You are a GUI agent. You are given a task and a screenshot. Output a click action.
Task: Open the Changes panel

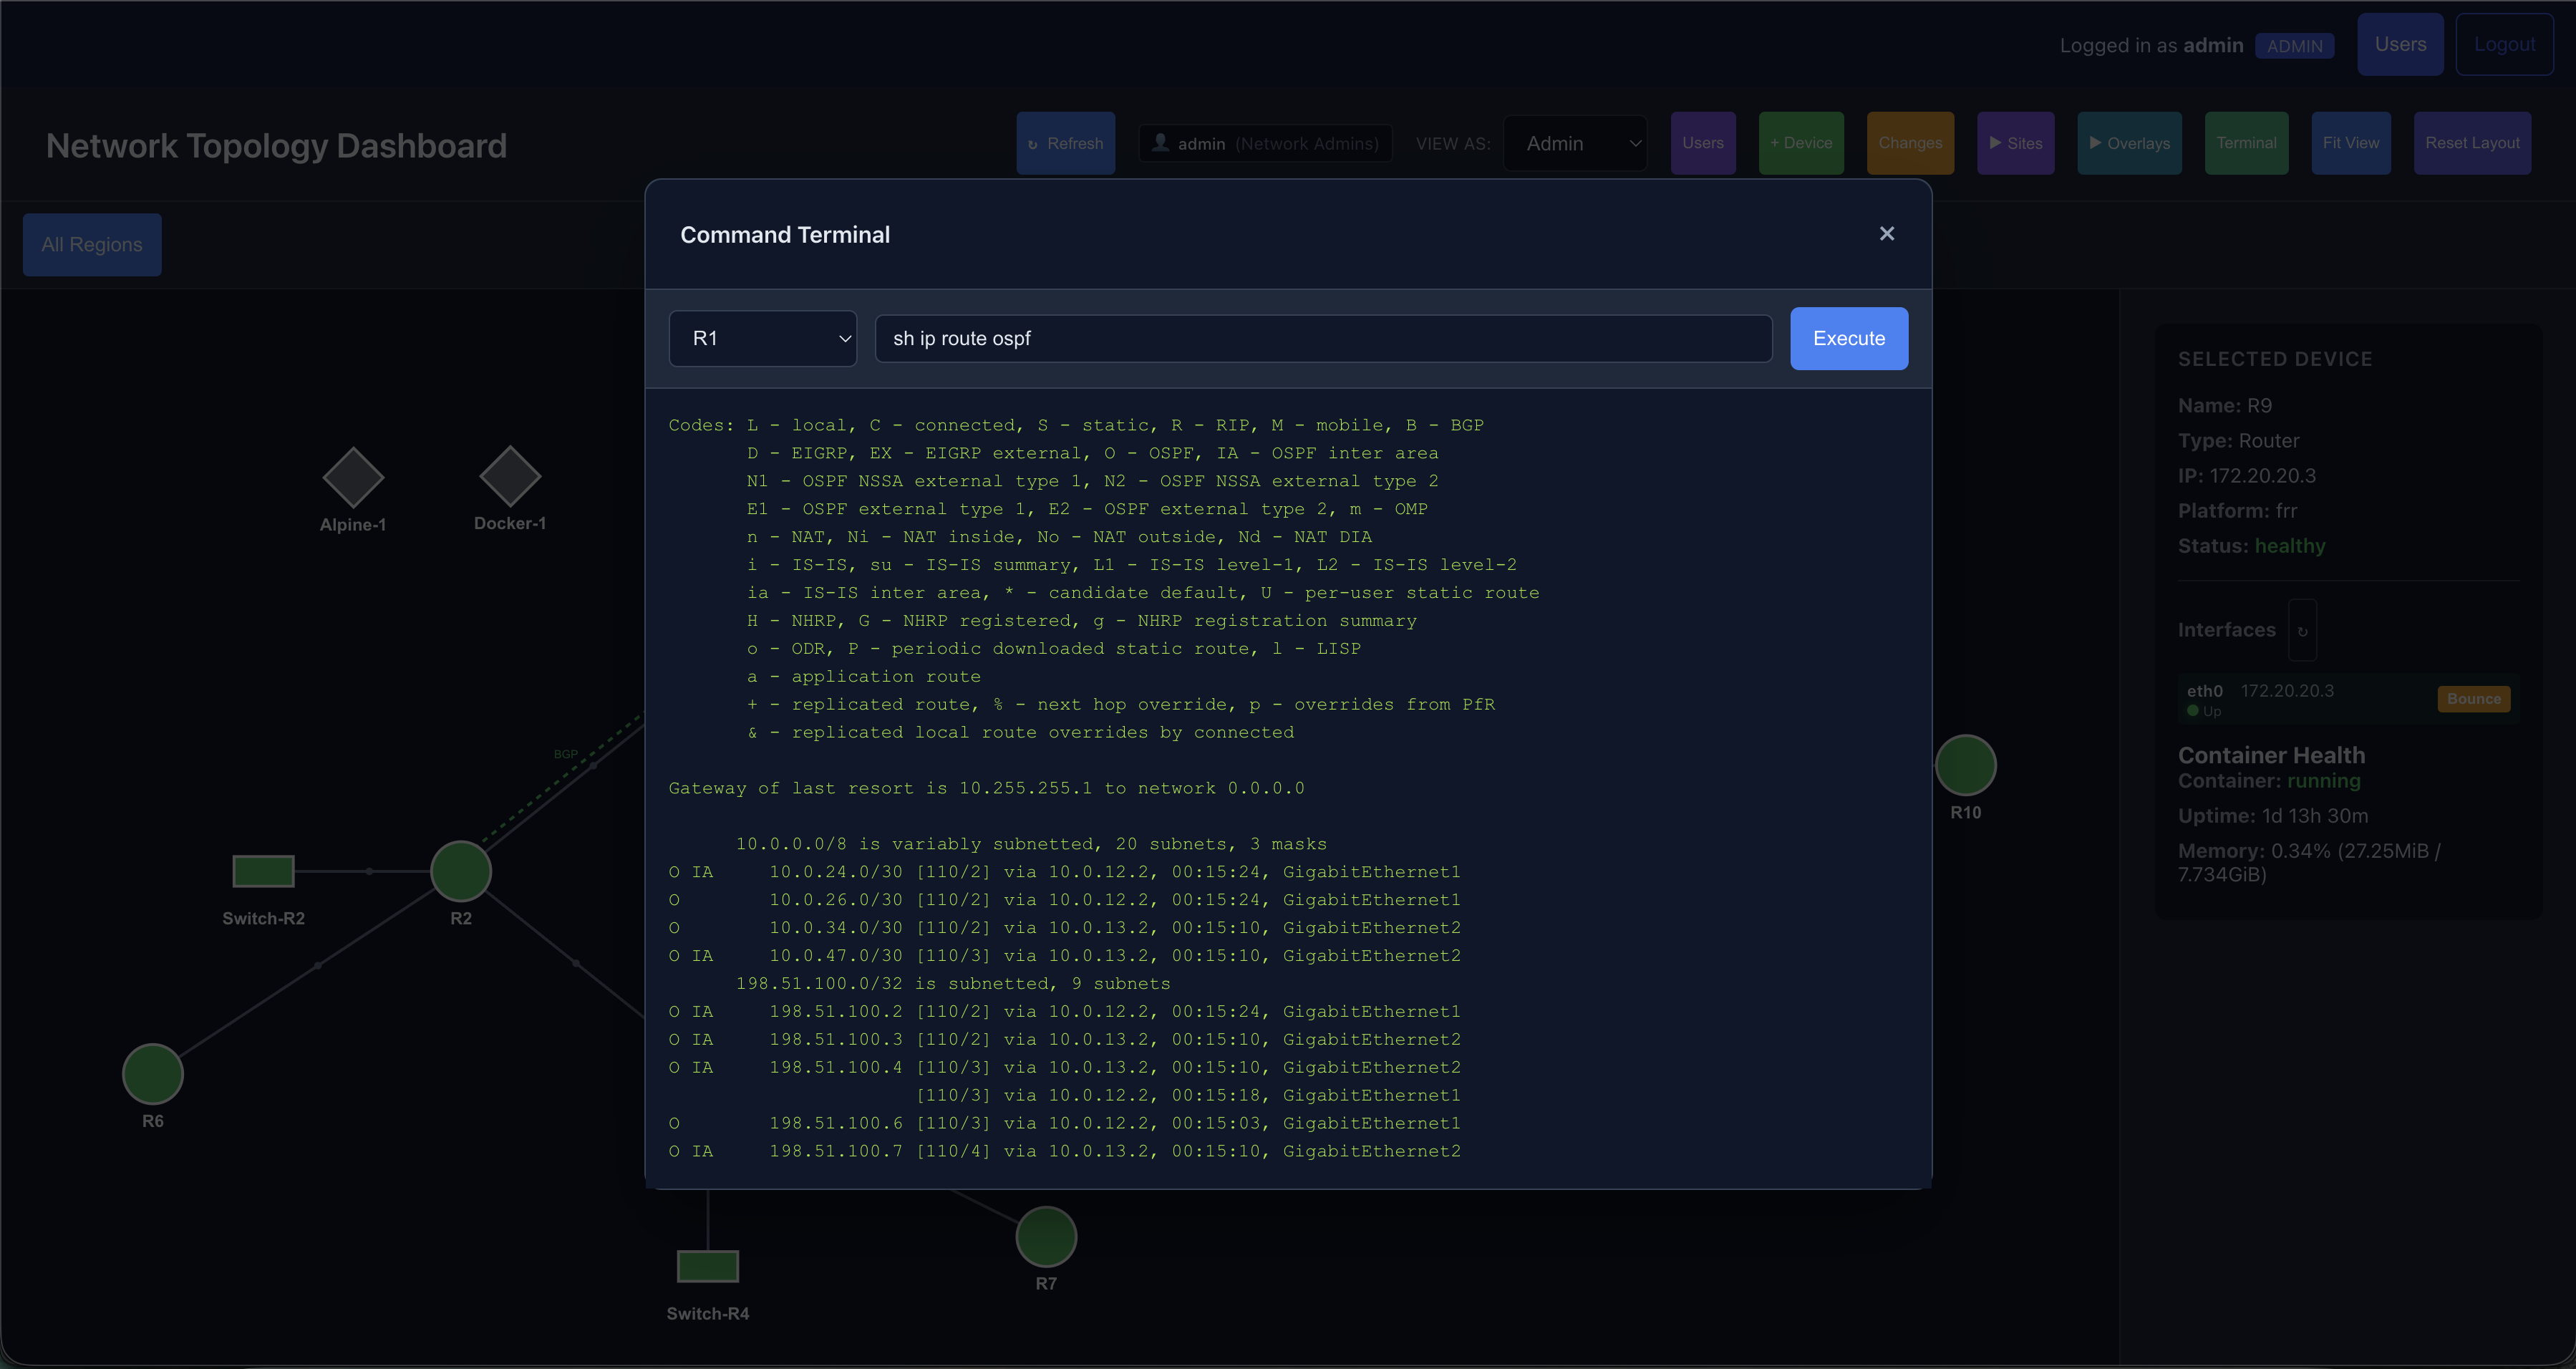1910,143
